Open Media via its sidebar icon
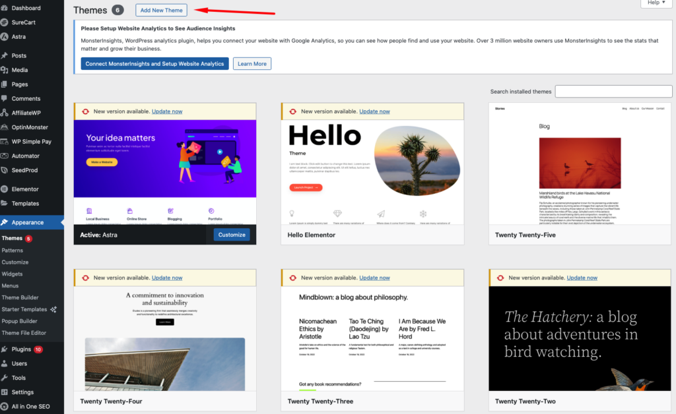Image resolution: width=676 pixels, height=414 pixels. [5, 70]
